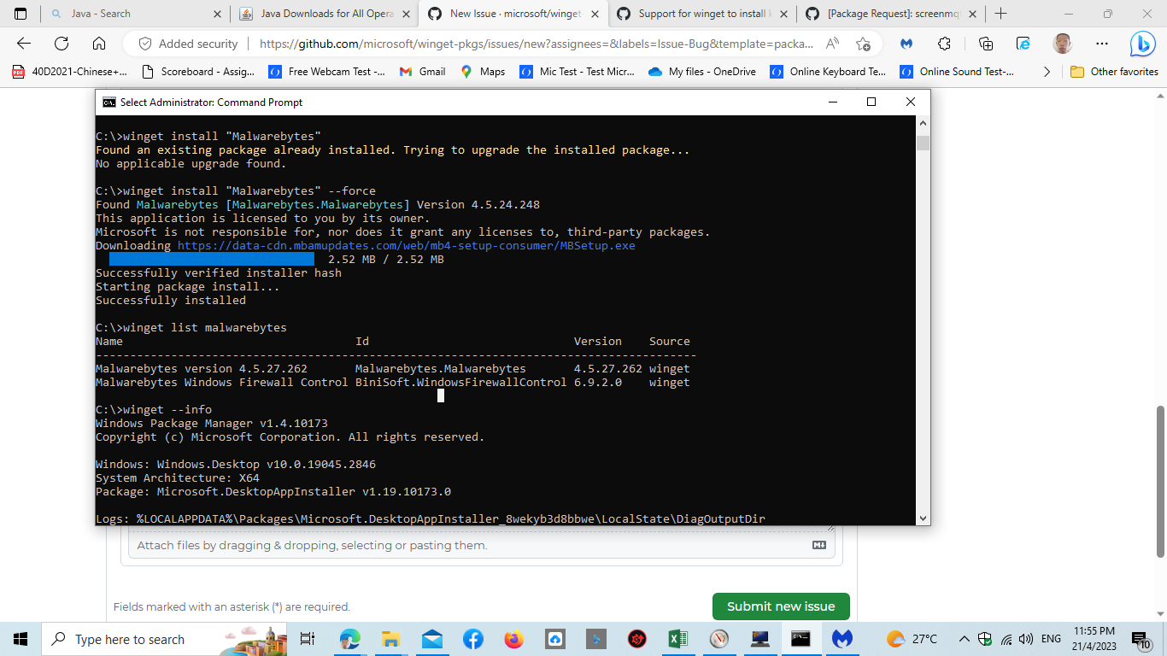Open Mic Test bookmark
This screenshot has width=1167, height=656.
[578, 72]
